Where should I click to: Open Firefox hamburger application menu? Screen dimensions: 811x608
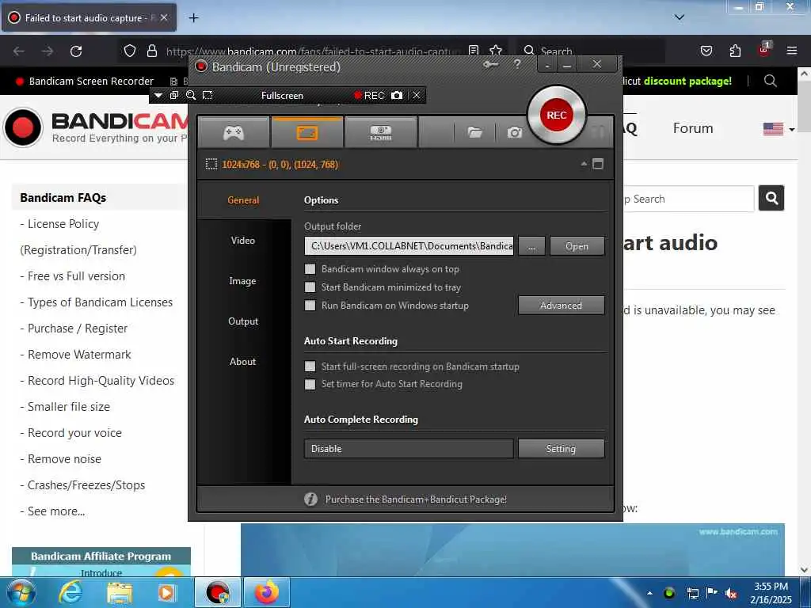pyautogui.click(x=792, y=51)
